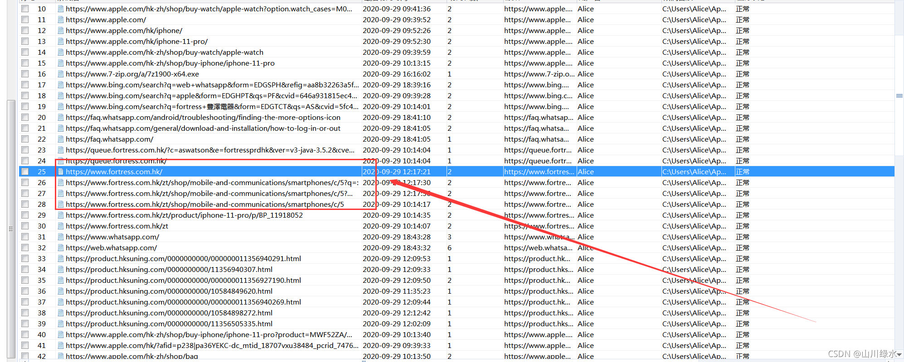904x362 pixels.
Task: Tick the checkbox for row 19
Action: tap(25, 106)
